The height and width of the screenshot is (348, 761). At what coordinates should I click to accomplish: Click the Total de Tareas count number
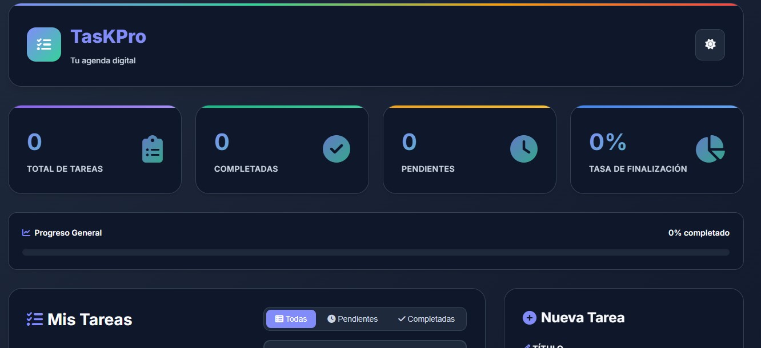pos(34,142)
